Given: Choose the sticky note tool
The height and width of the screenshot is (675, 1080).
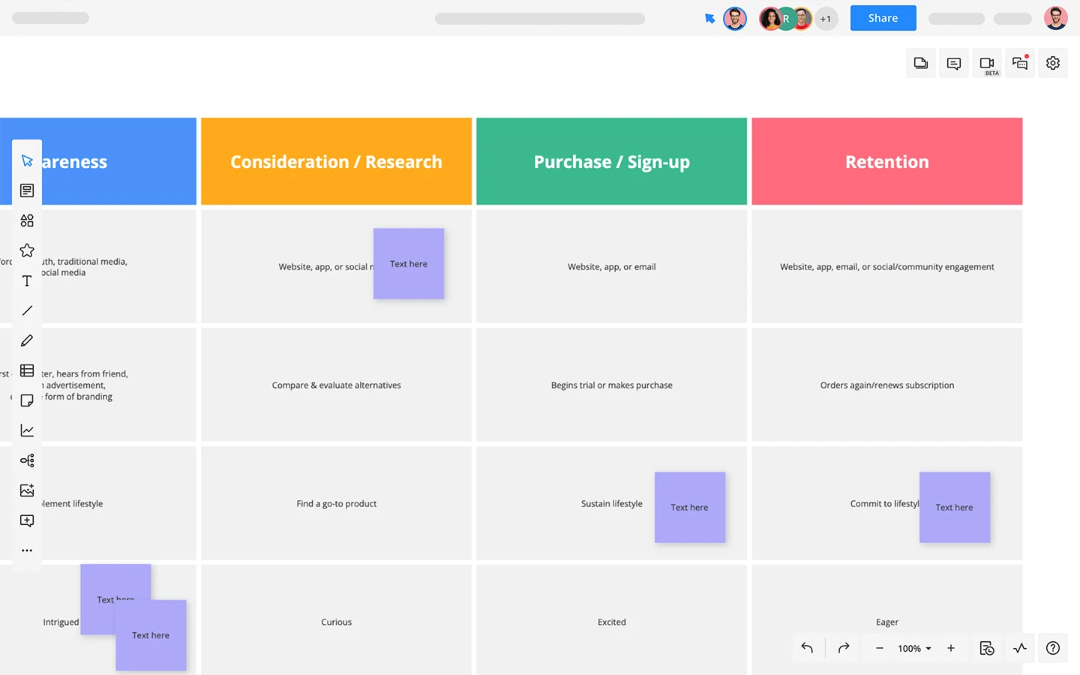Looking at the screenshot, I should [27, 400].
